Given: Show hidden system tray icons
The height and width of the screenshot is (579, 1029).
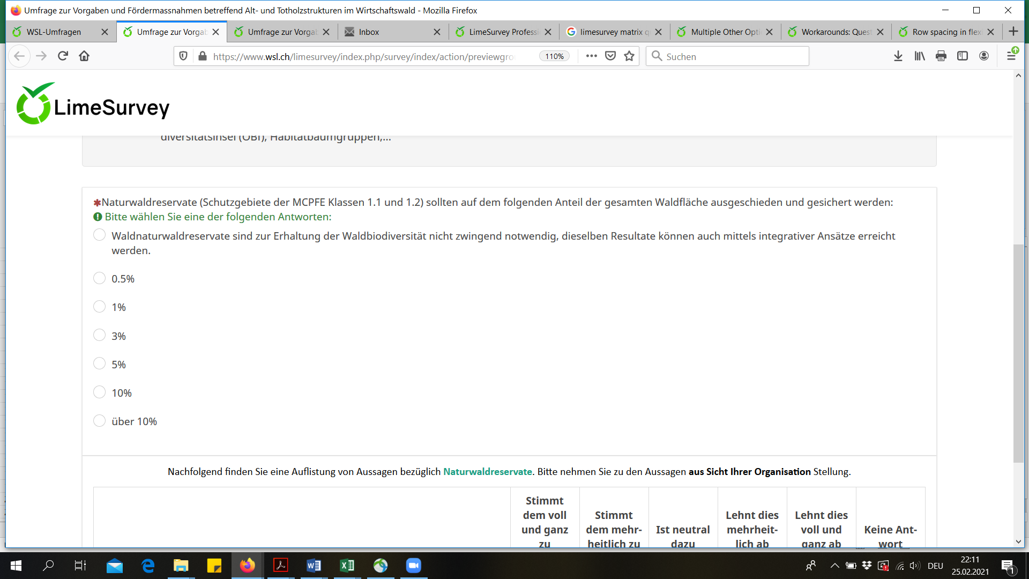Looking at the screenshot, I should (x=834, y=566).
